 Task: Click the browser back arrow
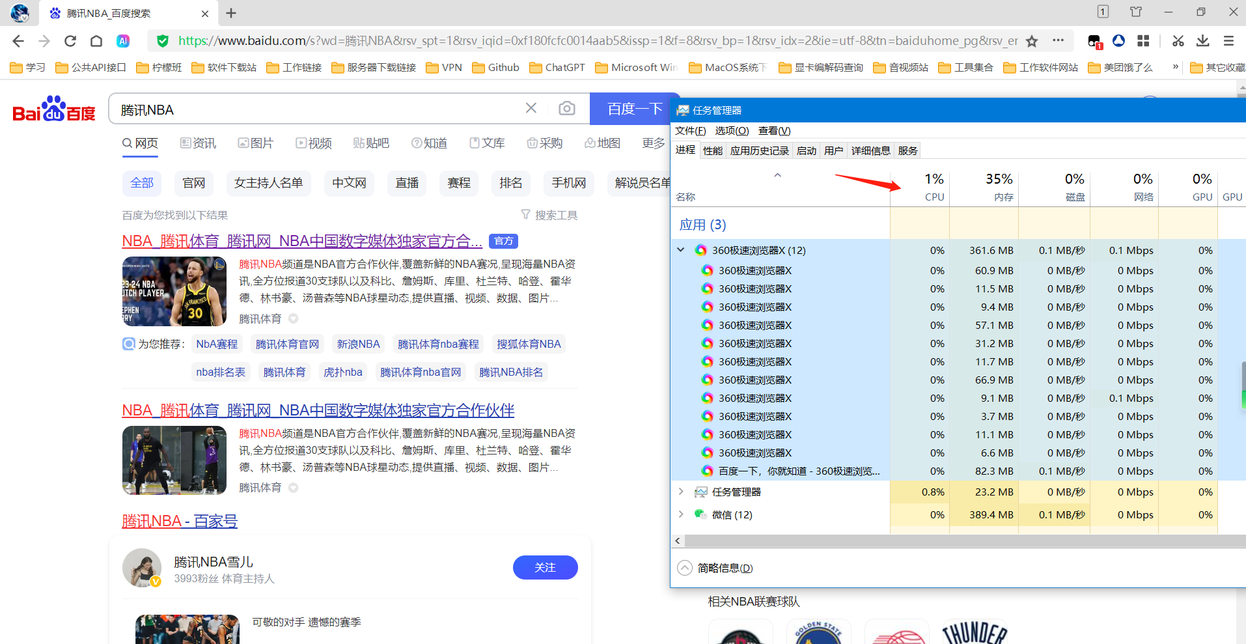[18, 41]
